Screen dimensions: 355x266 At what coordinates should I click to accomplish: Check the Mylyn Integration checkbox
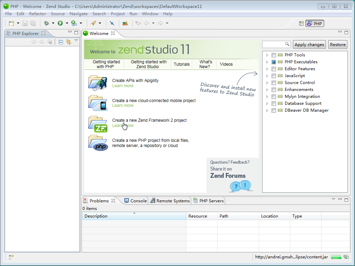(x=274, y=97)
